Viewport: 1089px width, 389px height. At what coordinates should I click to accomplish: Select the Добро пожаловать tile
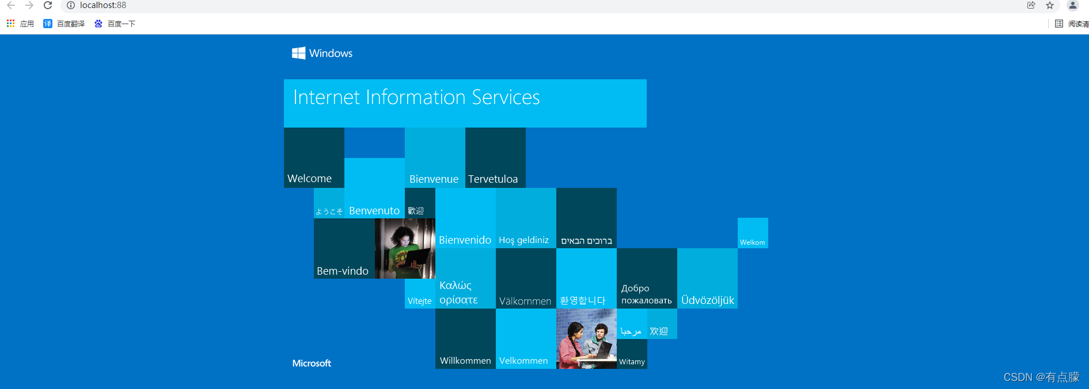click(647, 279)
